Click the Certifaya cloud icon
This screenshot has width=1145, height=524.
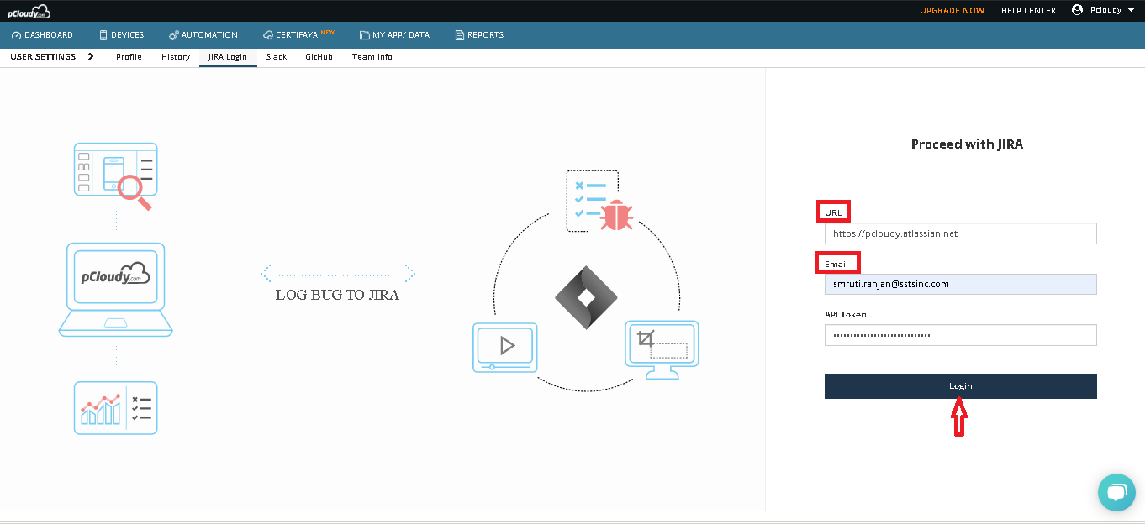click(x=267, y=35)
